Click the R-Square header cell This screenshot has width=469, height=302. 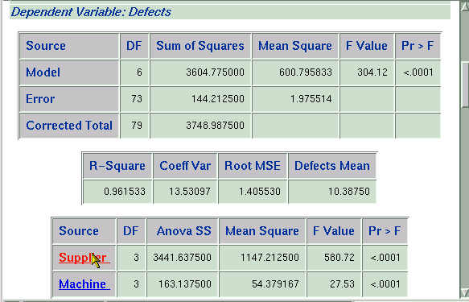click(117, 166)
